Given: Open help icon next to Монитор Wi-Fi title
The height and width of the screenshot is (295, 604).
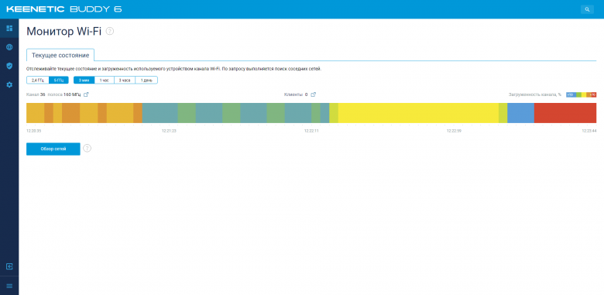Looking at the screenshot, I should (x=110, y=31).
